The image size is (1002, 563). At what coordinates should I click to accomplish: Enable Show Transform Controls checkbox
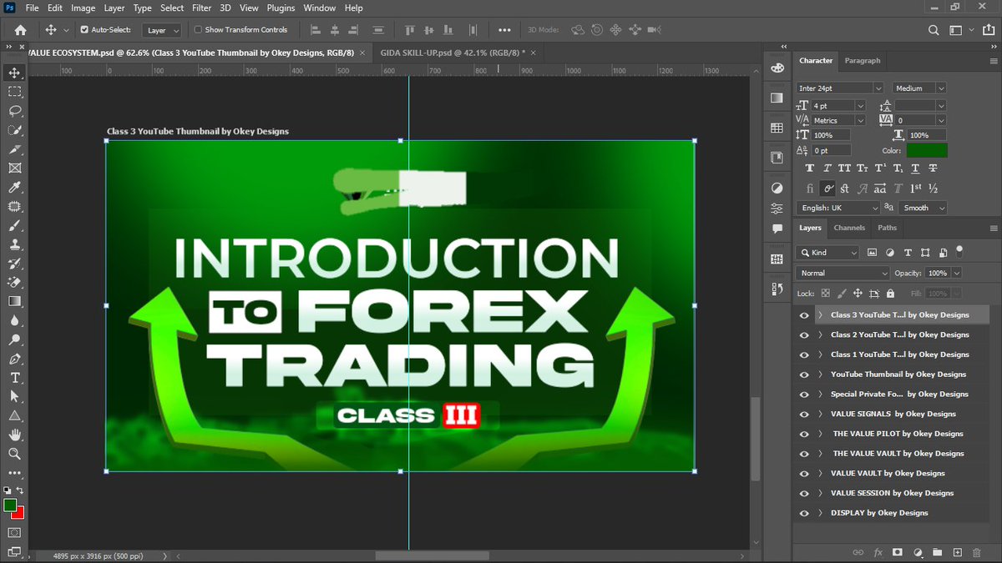point(198,30)
